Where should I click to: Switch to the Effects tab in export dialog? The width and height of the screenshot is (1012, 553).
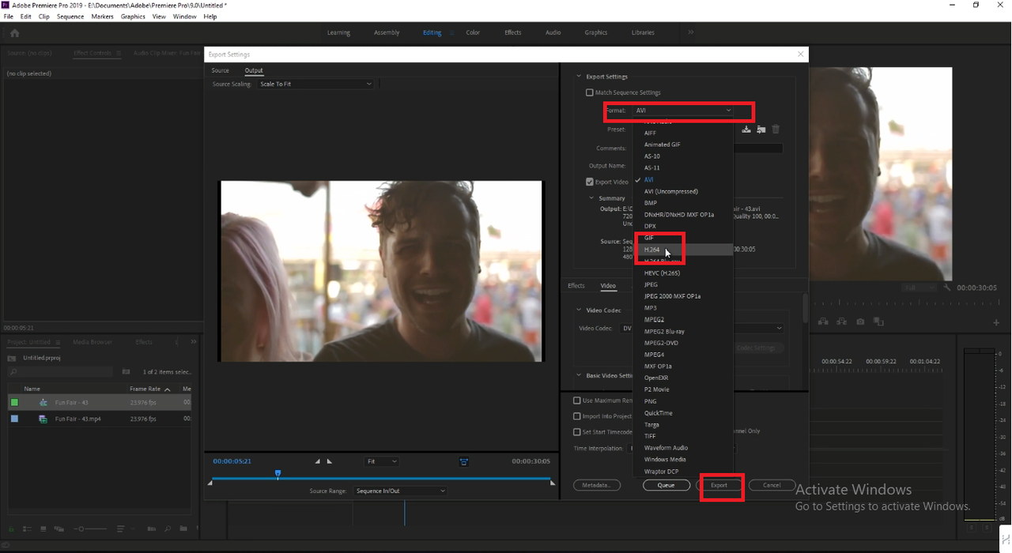576,286
